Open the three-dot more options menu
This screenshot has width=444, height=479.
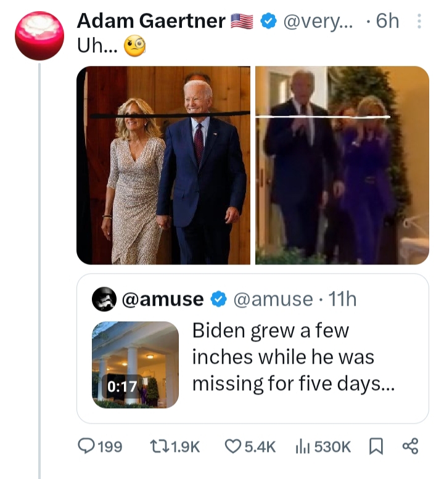point(419,22)
